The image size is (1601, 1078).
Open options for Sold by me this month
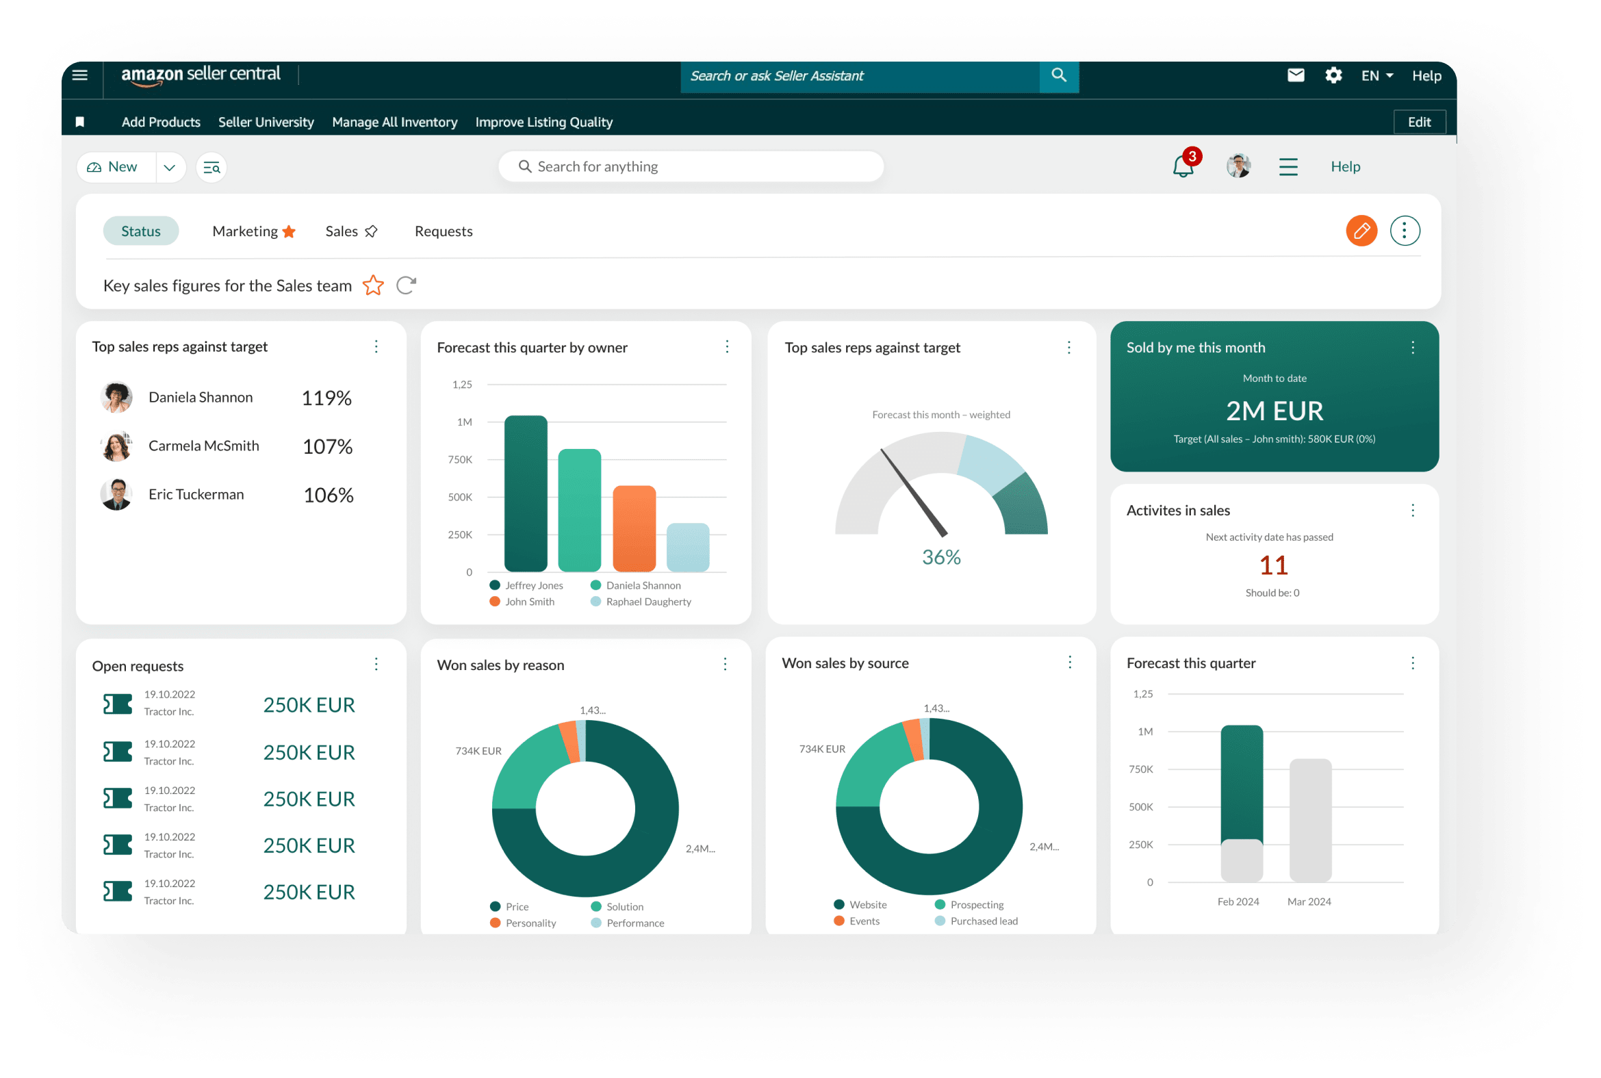point(1413,347)
